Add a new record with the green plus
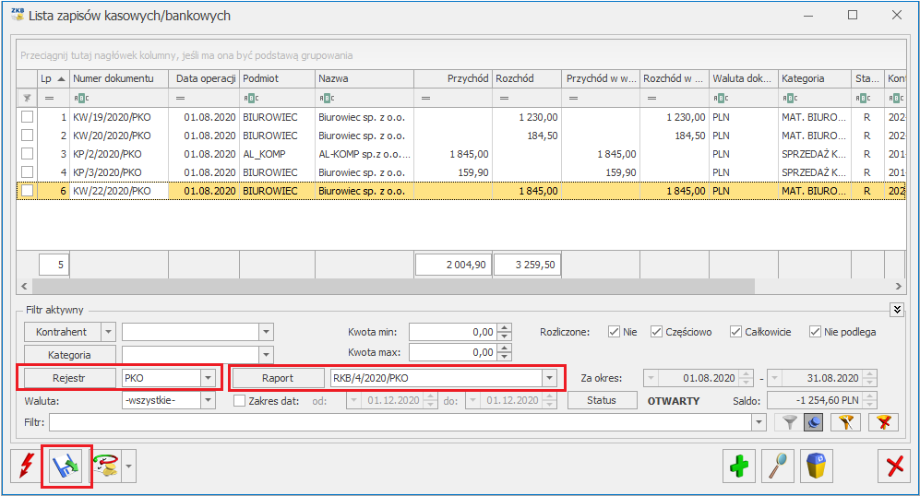Image resolution: width=920 pixels, height=496 pixels. pyautogui.click(x=739, y=466)
